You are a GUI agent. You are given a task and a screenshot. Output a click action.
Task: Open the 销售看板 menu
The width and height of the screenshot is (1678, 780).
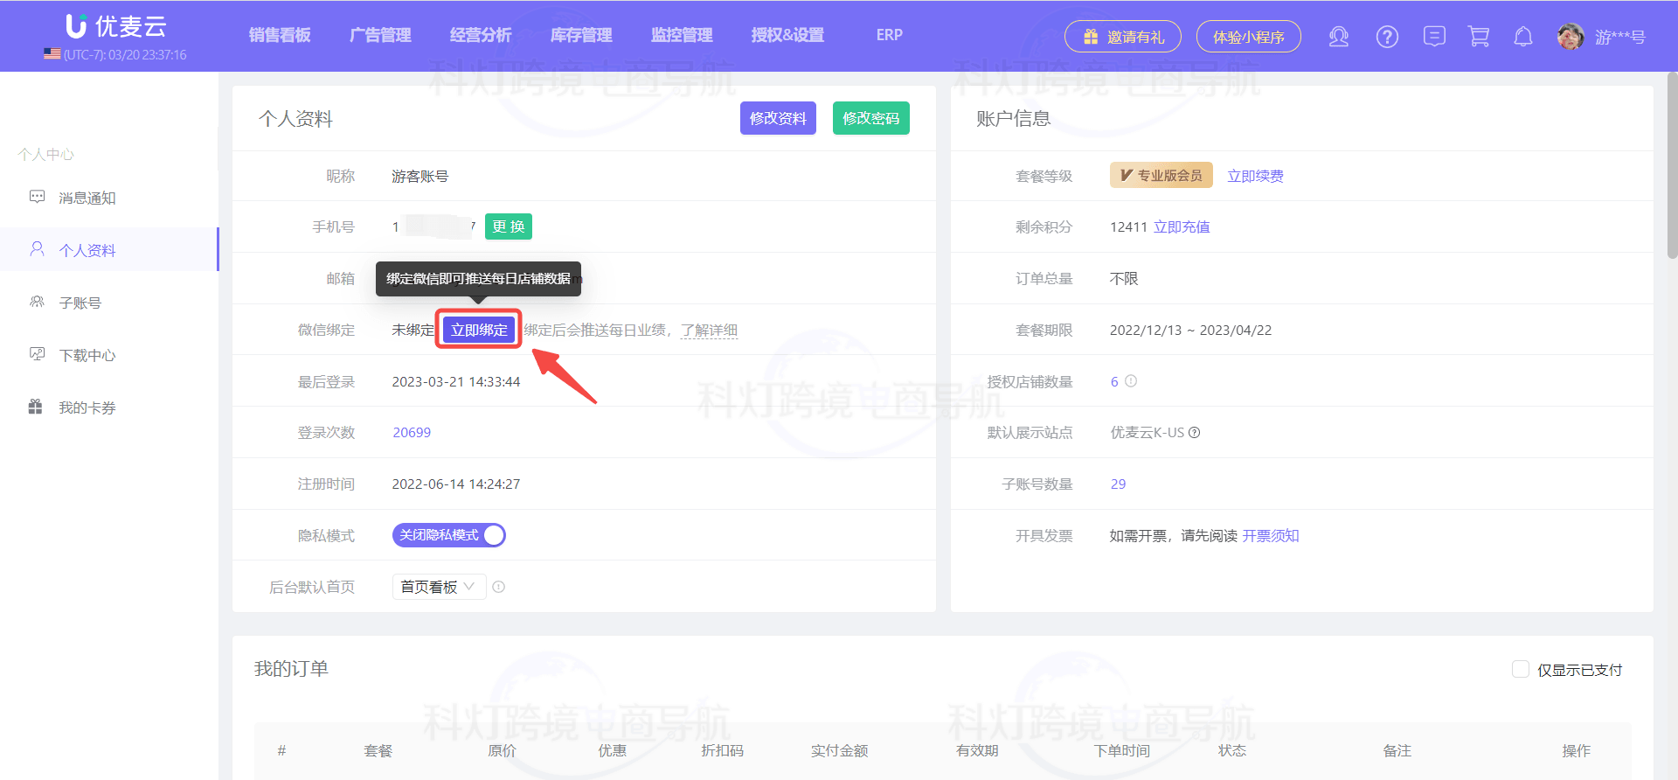(280, 35)
